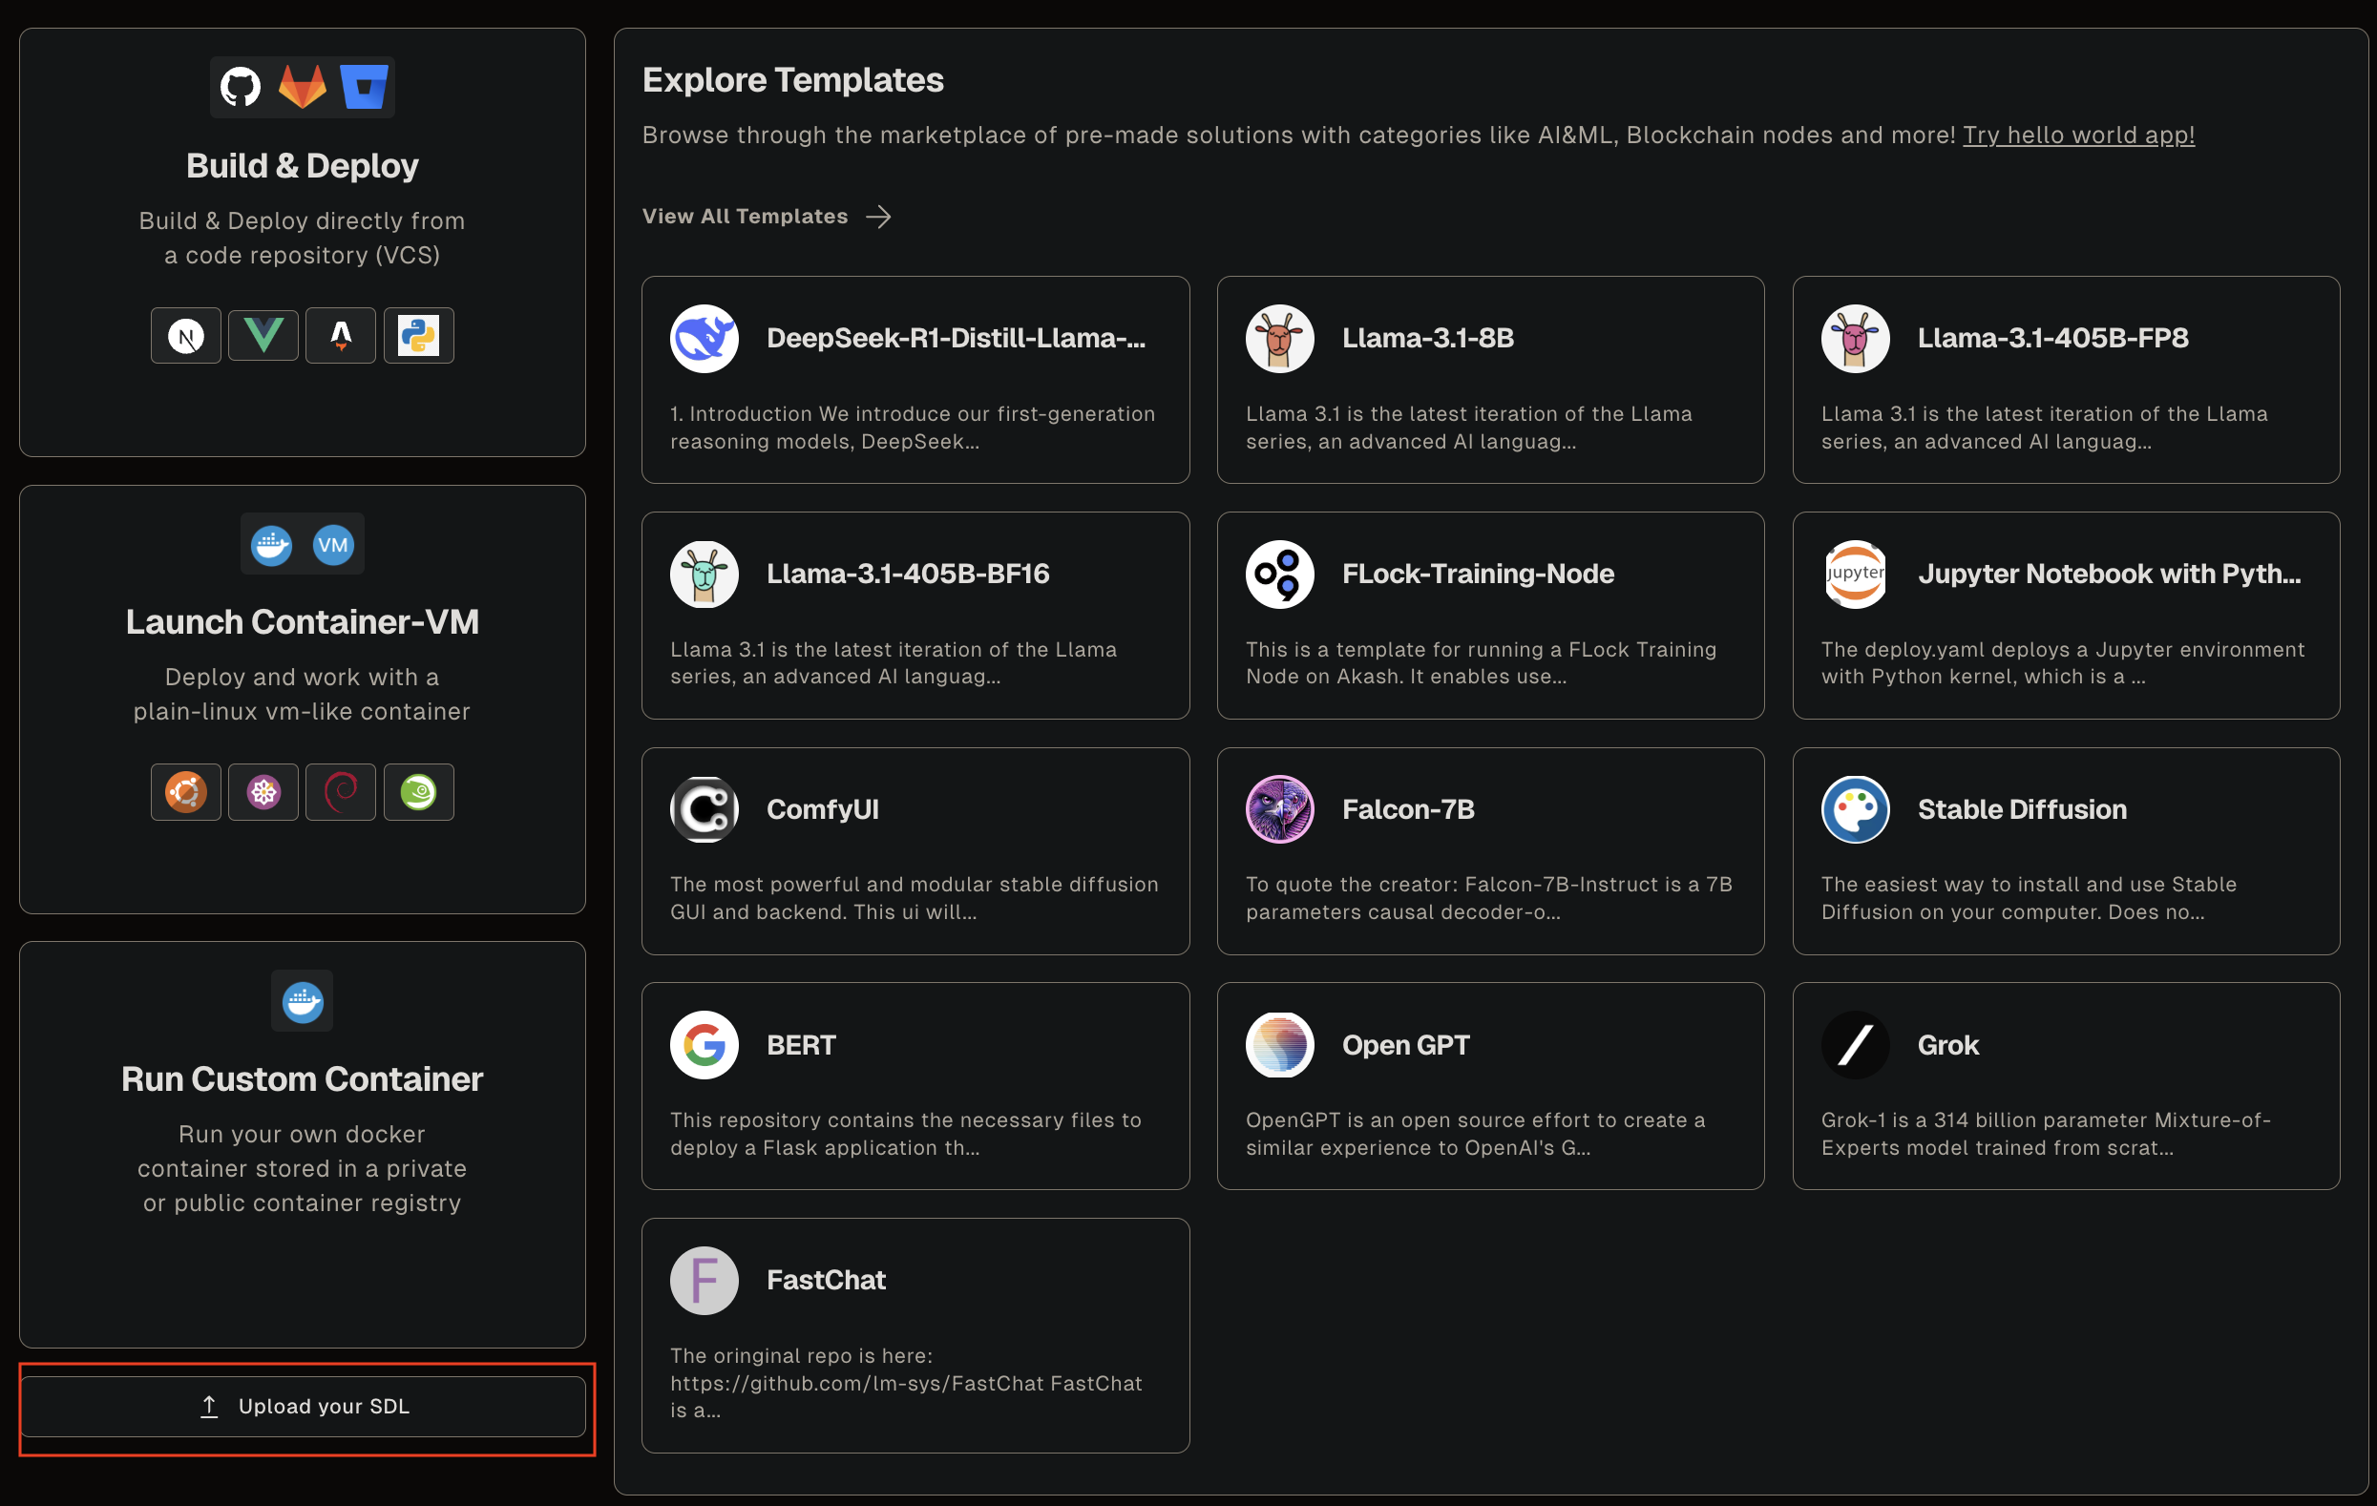Choose the Debian swirl icon
The image size is (2377, 1506).
[341, 791]
